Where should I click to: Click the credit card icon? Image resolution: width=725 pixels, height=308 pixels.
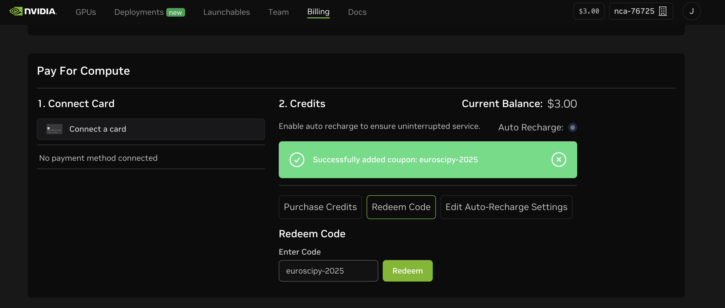(x=54, y=129)
